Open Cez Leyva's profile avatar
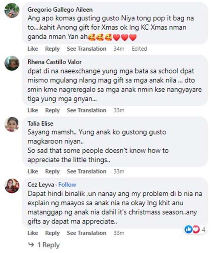Viewport: 224px width, 253px height. click(x=12, y=186)
